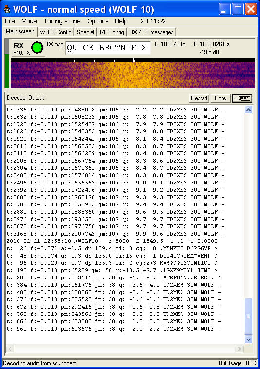Screen dimensions: 260x369
Task: Click the waterfall spectrum display
Action: [x=133, y=75]
